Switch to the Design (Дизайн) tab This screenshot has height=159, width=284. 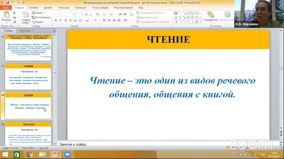pyautogui.click(x=48, y=8)
